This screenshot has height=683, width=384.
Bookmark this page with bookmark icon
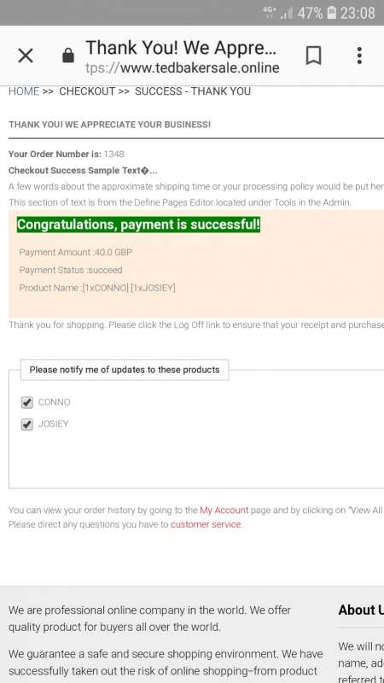point(313,55)
